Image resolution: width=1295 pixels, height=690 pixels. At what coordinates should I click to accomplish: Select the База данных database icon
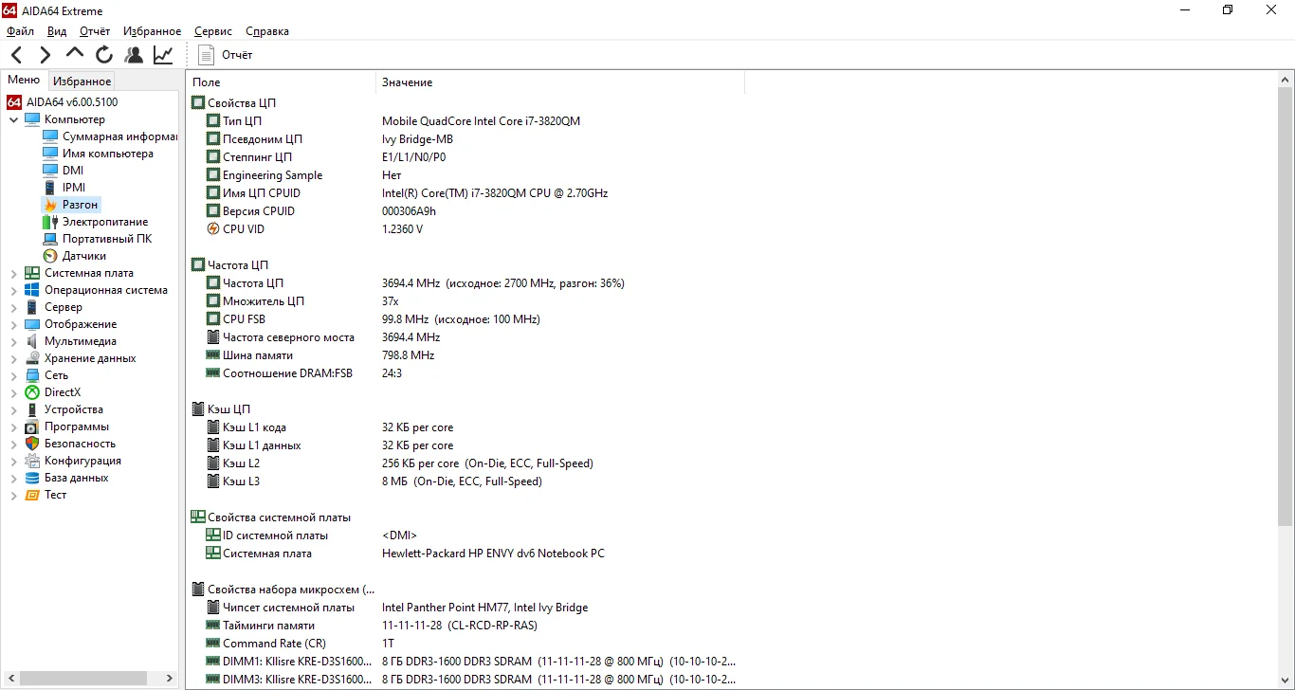coord(32,478)
